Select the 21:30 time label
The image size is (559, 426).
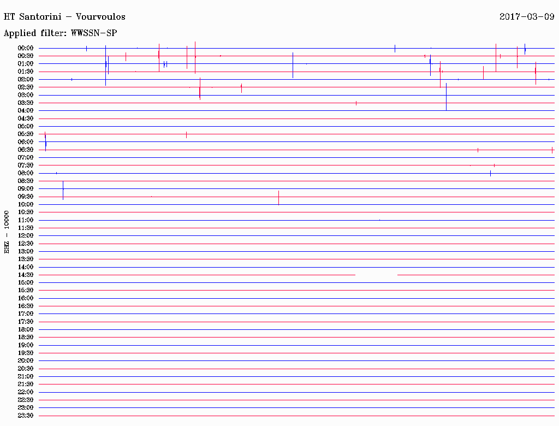(x=26, y=384)
